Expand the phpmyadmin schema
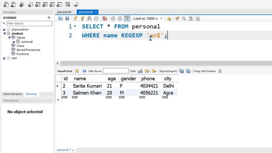272x153 pixels. [x=4, y=30]
